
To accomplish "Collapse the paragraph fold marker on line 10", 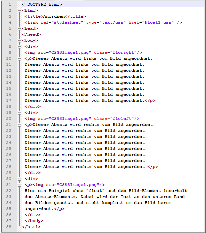I will point(19,59).
